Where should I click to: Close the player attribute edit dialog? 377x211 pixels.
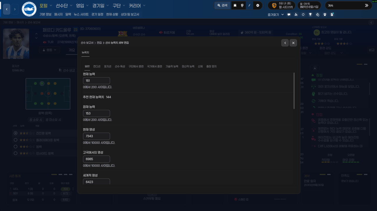coord(293,43)
